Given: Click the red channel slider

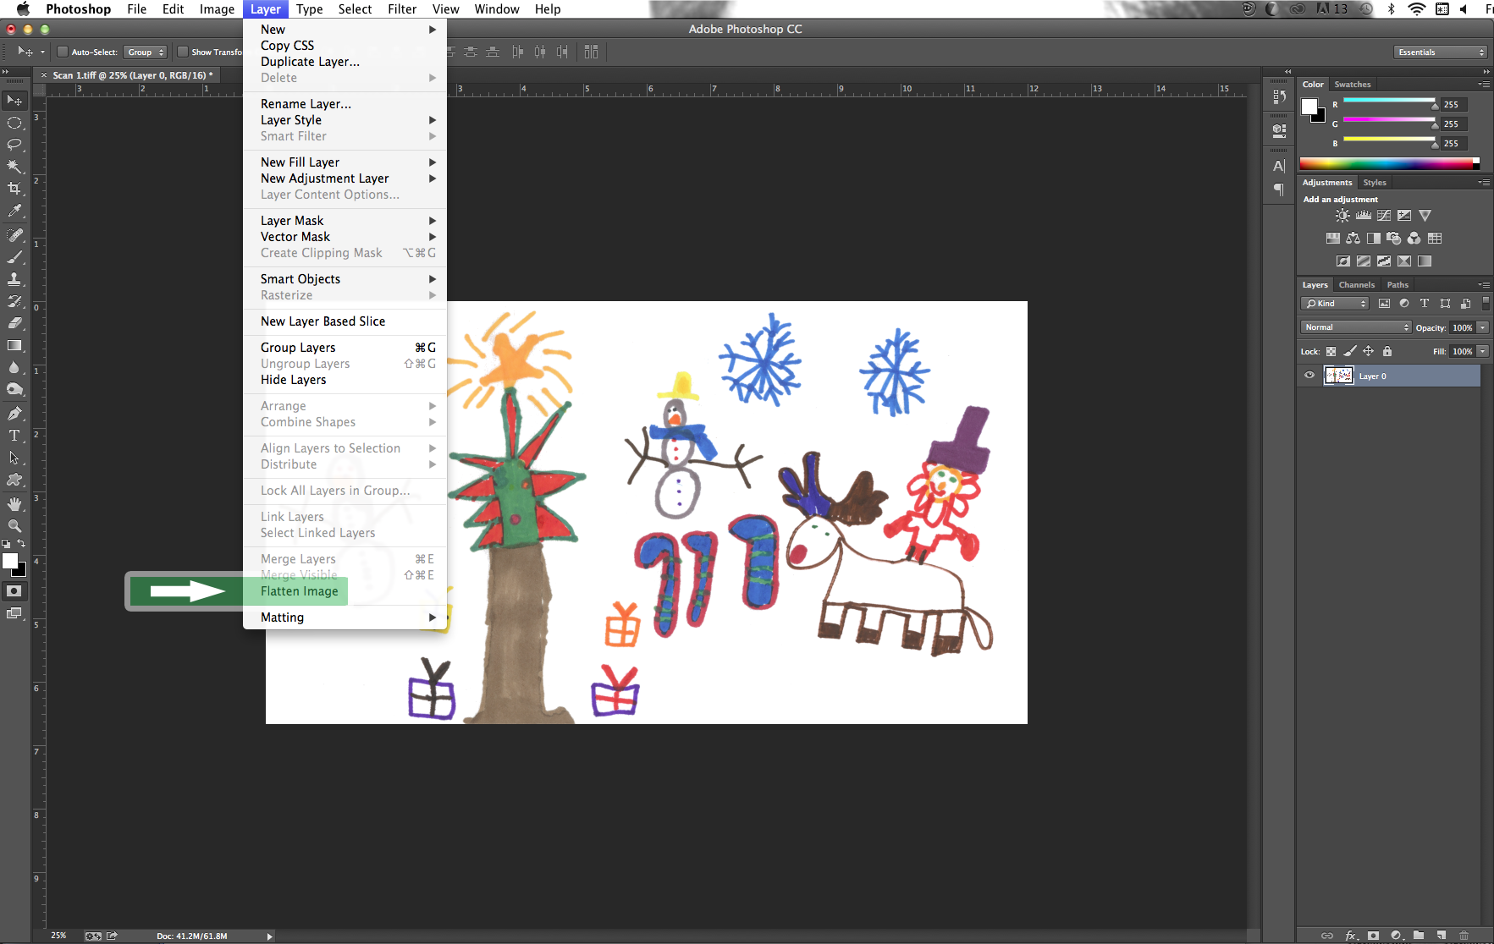Looking at the screenshot, I should [1389, 102].
